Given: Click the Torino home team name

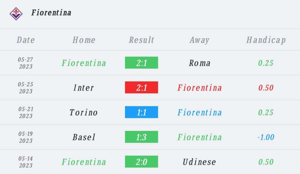Looking at the screenshot, I should (x=83, y=112).
